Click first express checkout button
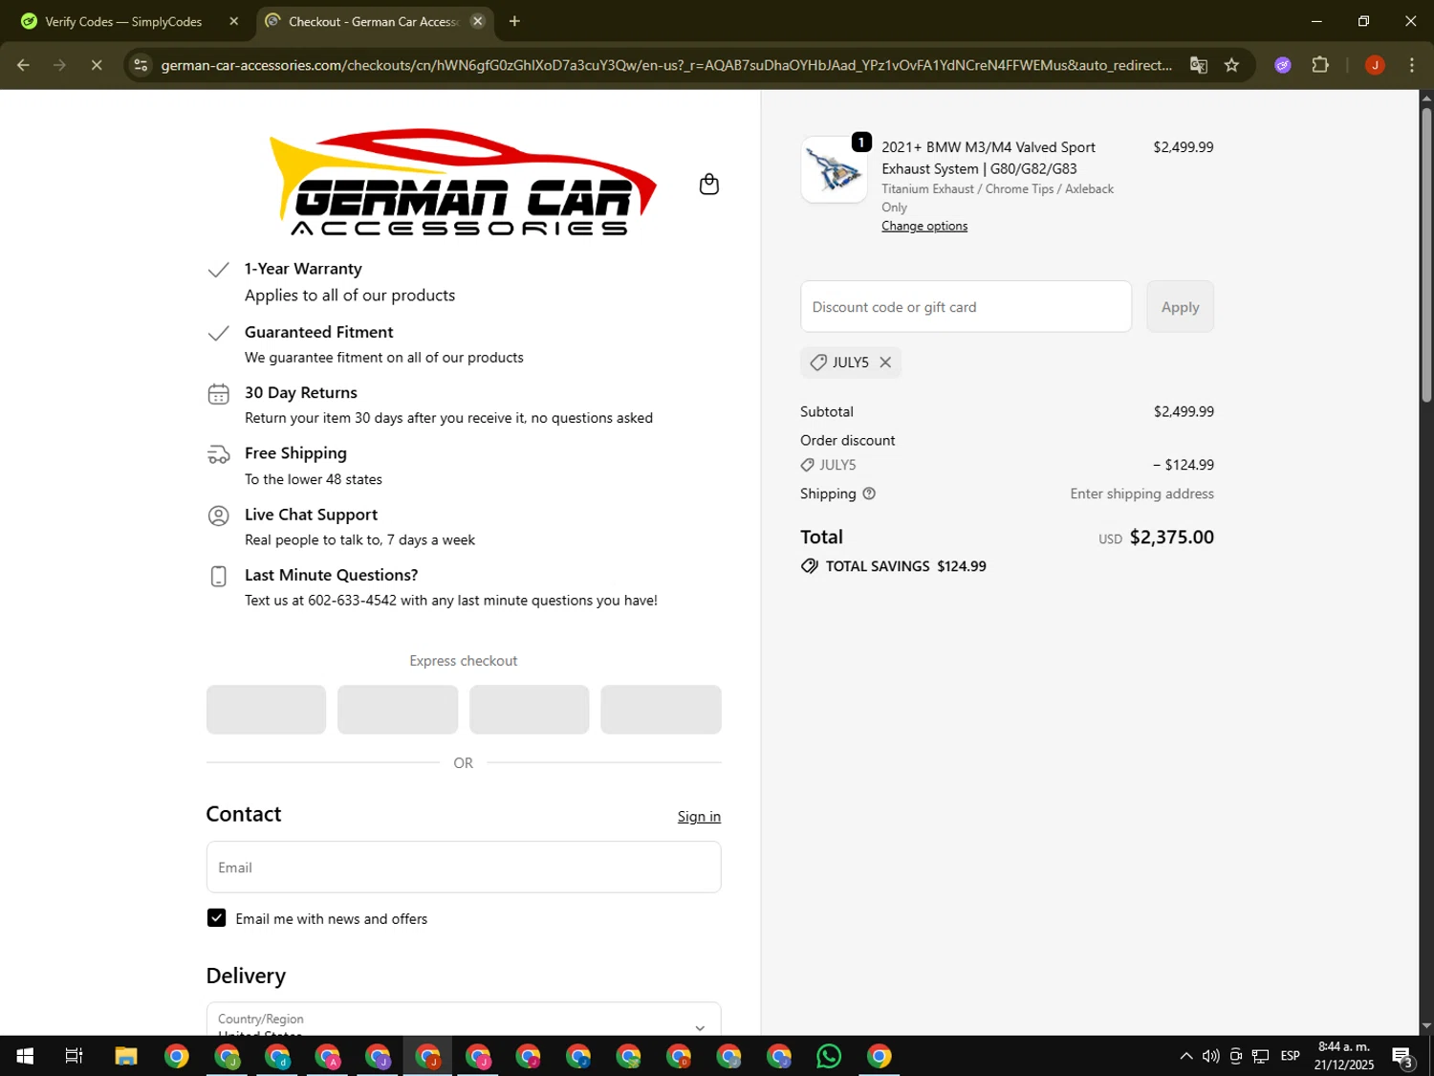This screenshot has height=1076, width=1434. pyautogui.click(x=266, y=710)
